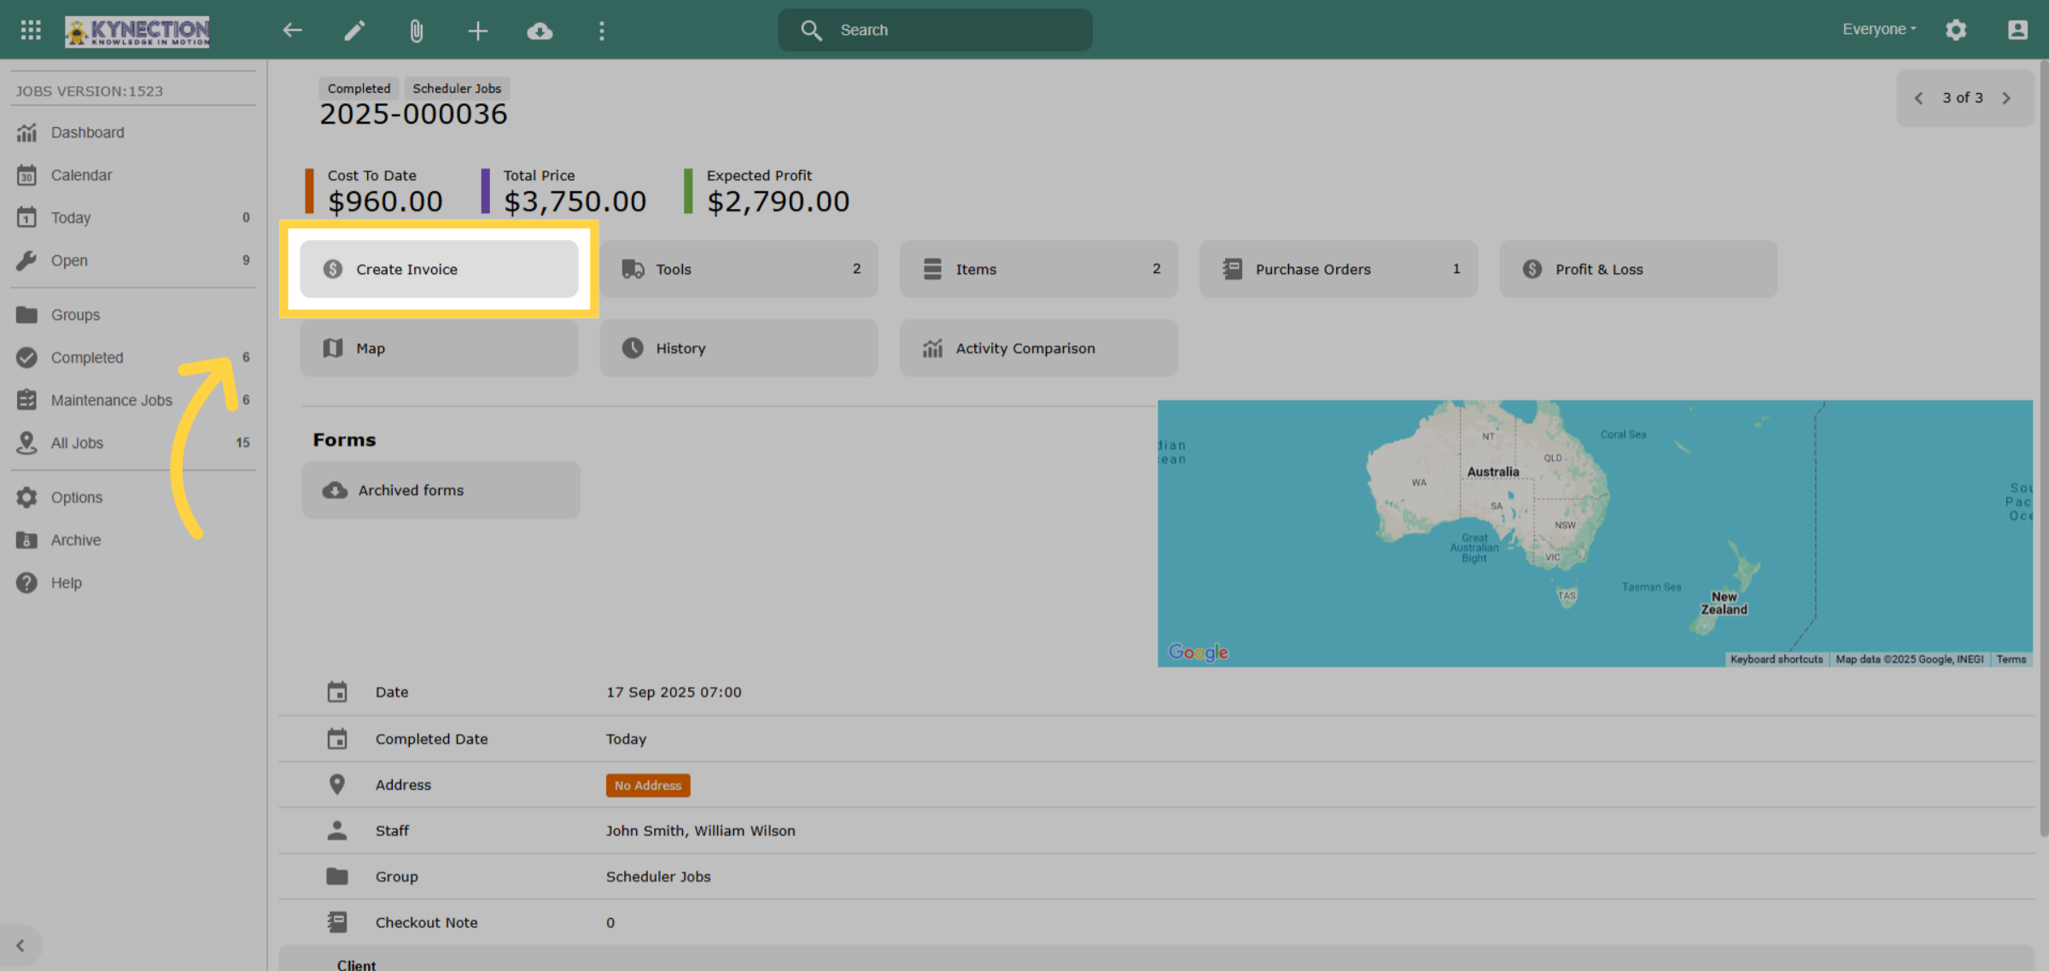Attach a file with the paperclip icon
This screenshot has height=971, width=2049.
pos(416,32)
